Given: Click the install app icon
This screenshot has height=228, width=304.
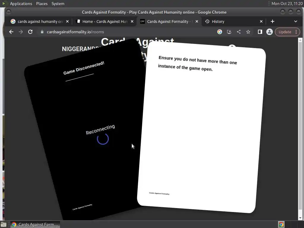Looking at the screenshot, I should (x=229, y=32).
